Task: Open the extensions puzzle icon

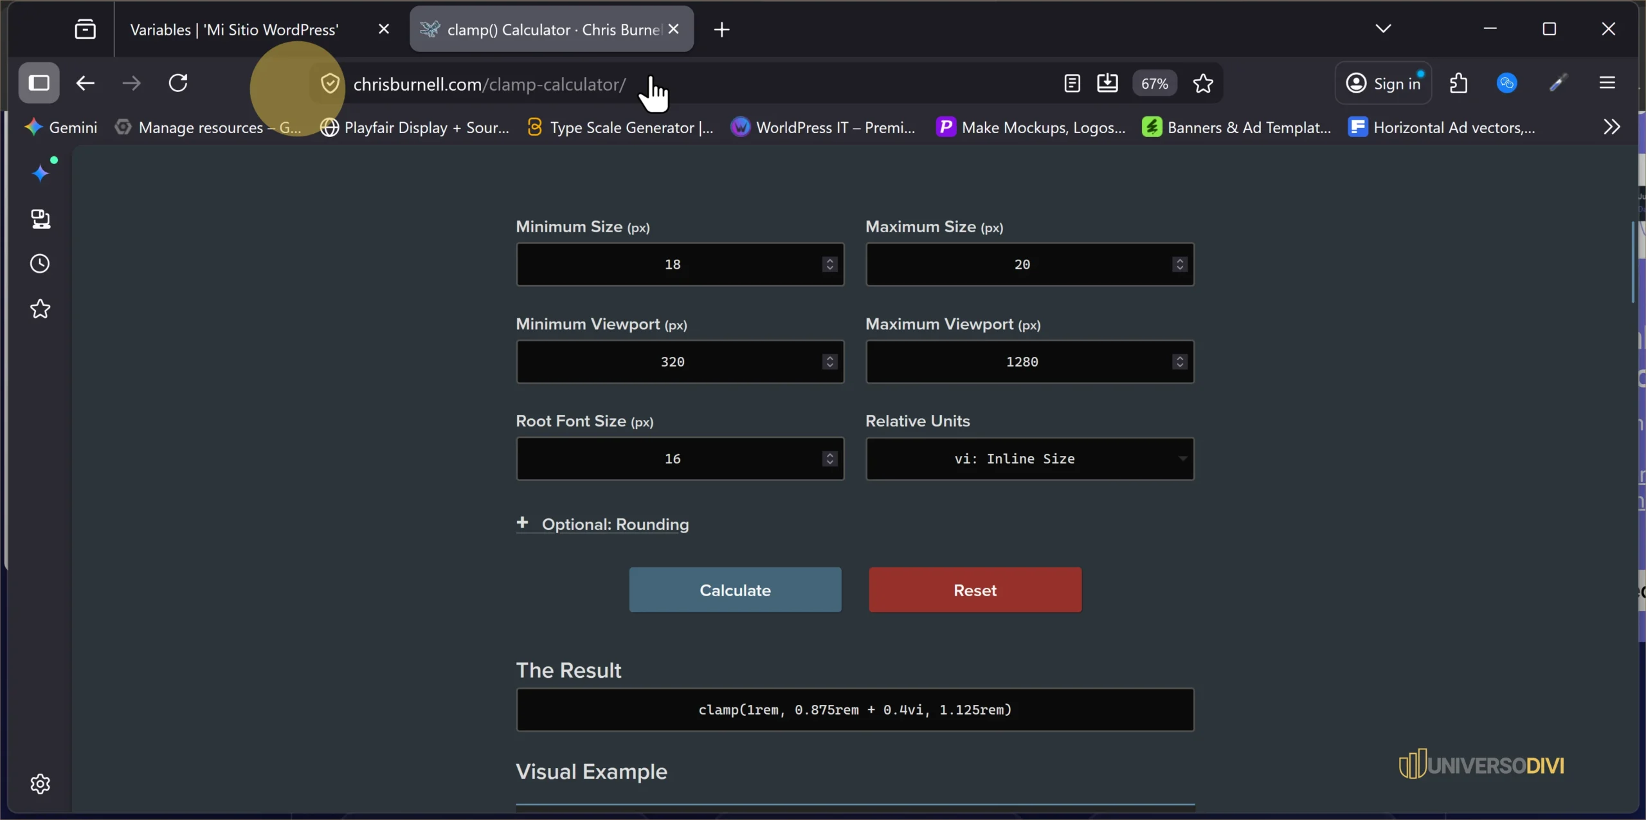Action: click(1459, 83)
